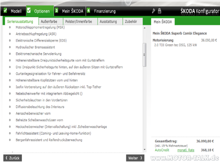220x162 pixels.
Task: Click the 'Gesamtbetrag:' label
Action: pyautogui.click(x=166, y=141)
